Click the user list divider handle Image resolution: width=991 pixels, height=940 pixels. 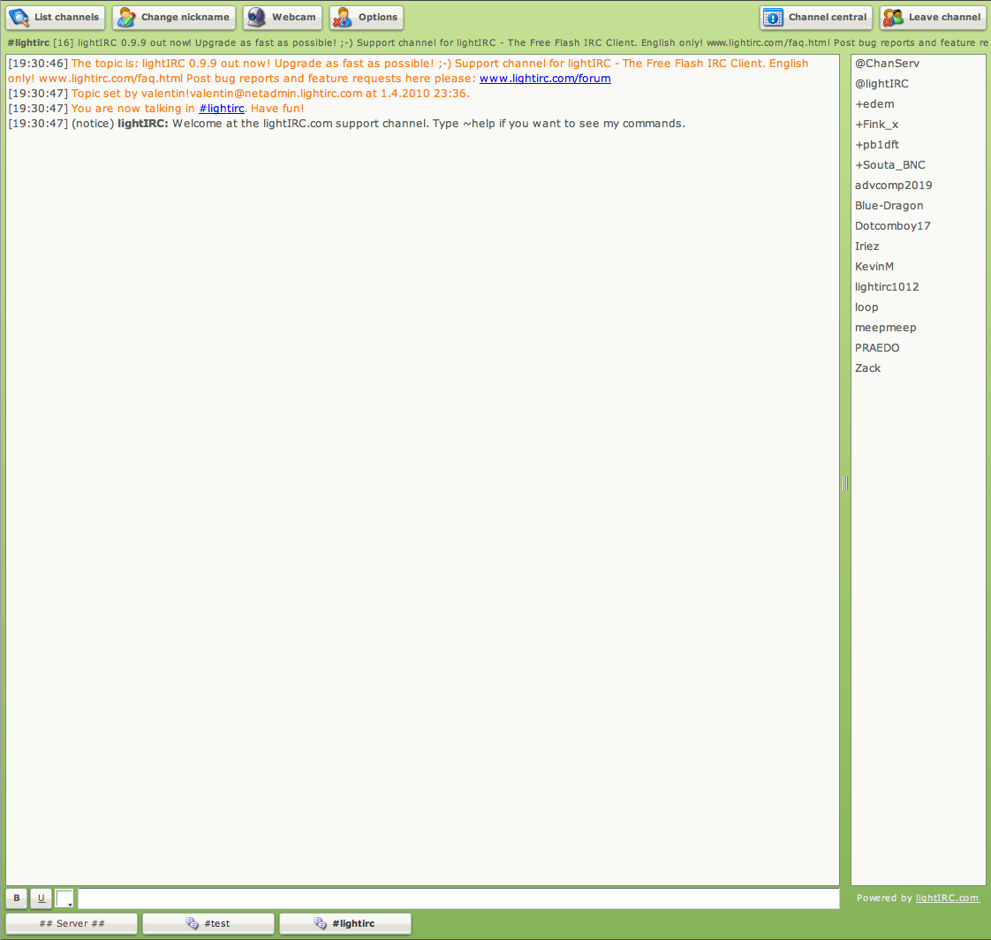pos(845,483)
